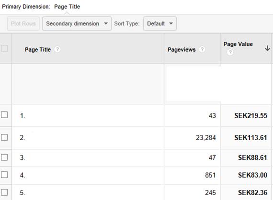The height and width of the screenshot is (200, 273).
Task: Open the Default sort type dropdown
Action: [160, 23]
